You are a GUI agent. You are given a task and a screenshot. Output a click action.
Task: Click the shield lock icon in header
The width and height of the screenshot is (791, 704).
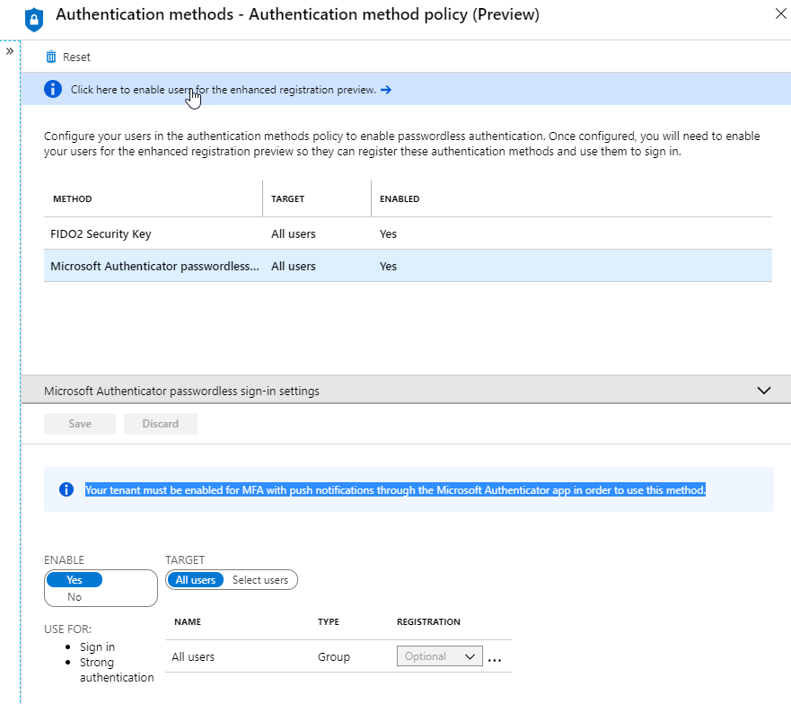pos(34,20)
